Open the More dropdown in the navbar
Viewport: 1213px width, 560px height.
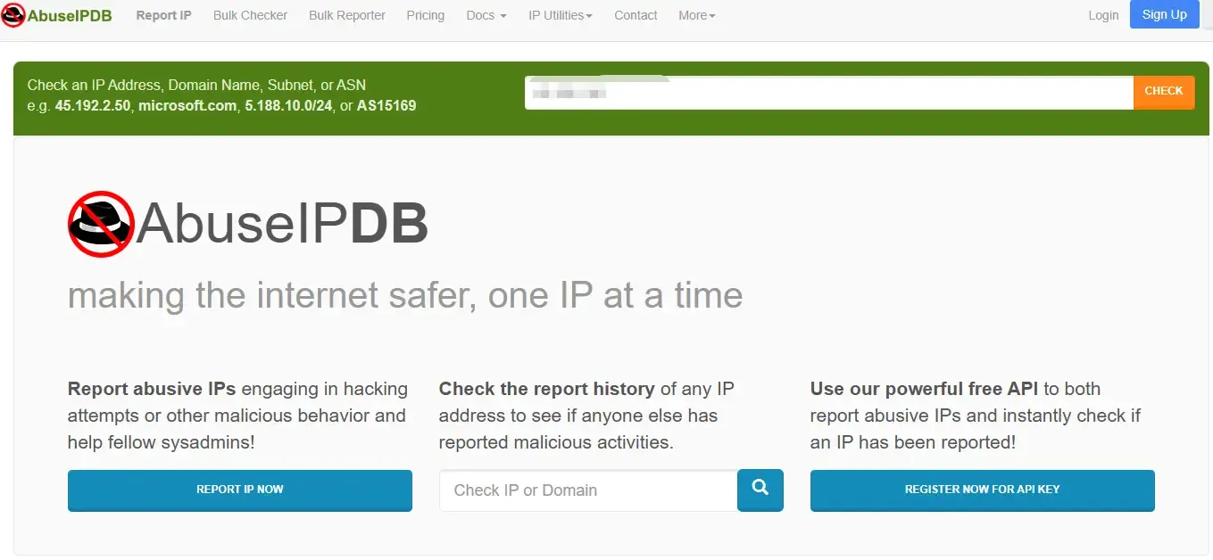(695, 15)
